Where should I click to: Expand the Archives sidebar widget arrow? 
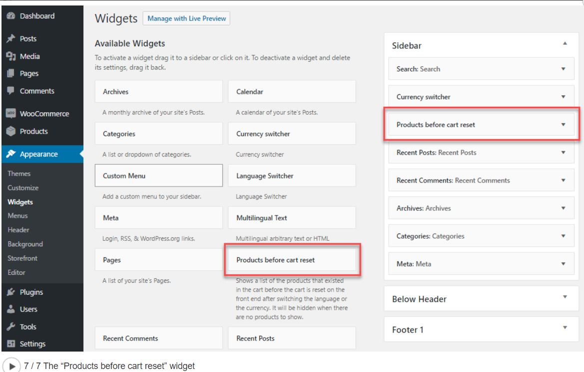pos(563,208)
